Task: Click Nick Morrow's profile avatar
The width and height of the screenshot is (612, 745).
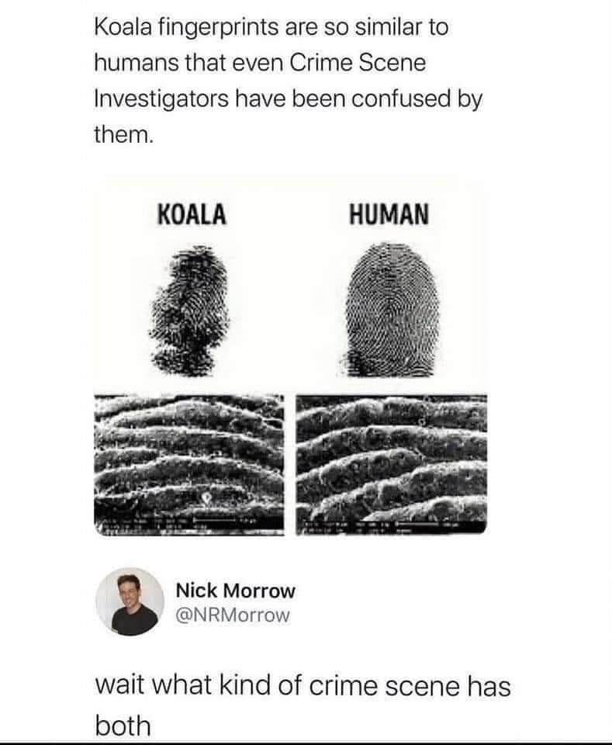Action: (x=130, y=601)
